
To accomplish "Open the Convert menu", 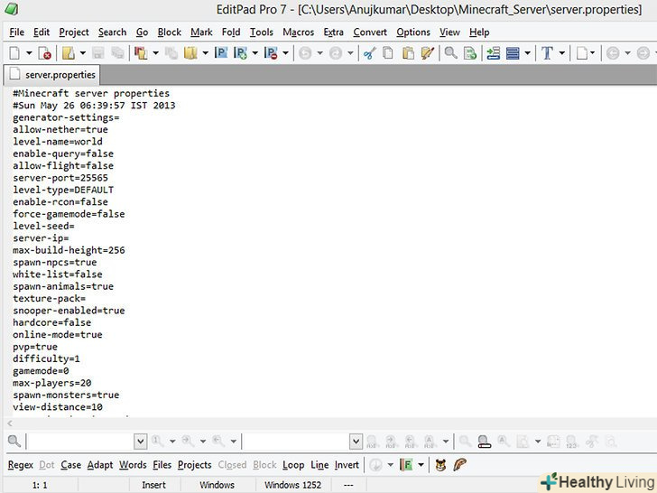I will (x=370, y=32).
